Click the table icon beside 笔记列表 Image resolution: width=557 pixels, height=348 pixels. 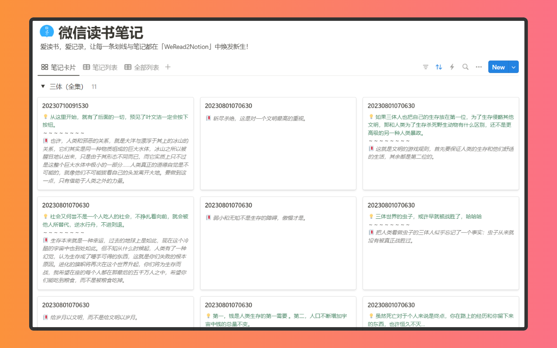tap(86, 67)
